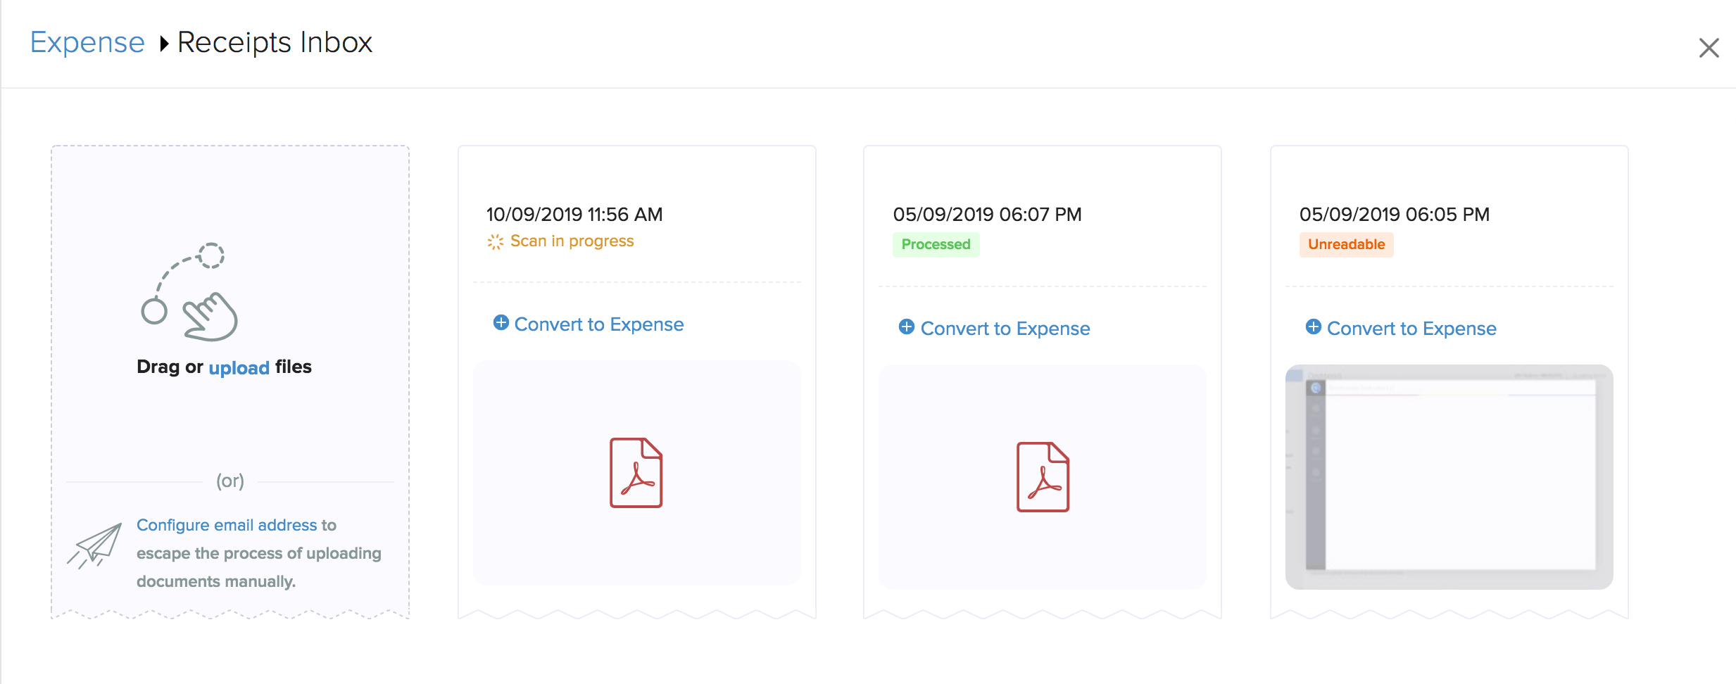Open the PDF icon of the scanning receipt
Screen dimensions: 1736x684
pyautogui.click(x=636, y=473)
